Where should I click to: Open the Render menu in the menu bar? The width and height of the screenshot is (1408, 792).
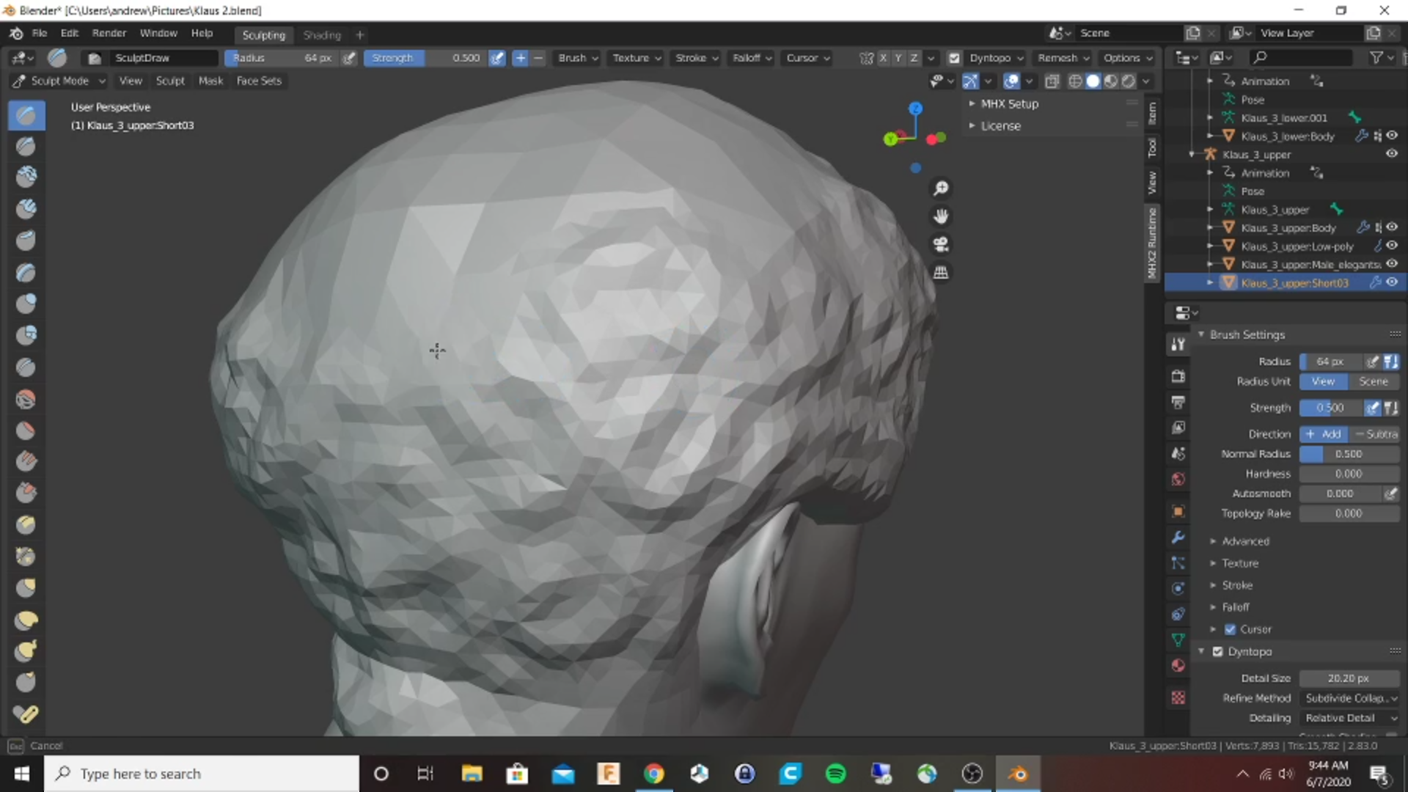pos(109,33)
